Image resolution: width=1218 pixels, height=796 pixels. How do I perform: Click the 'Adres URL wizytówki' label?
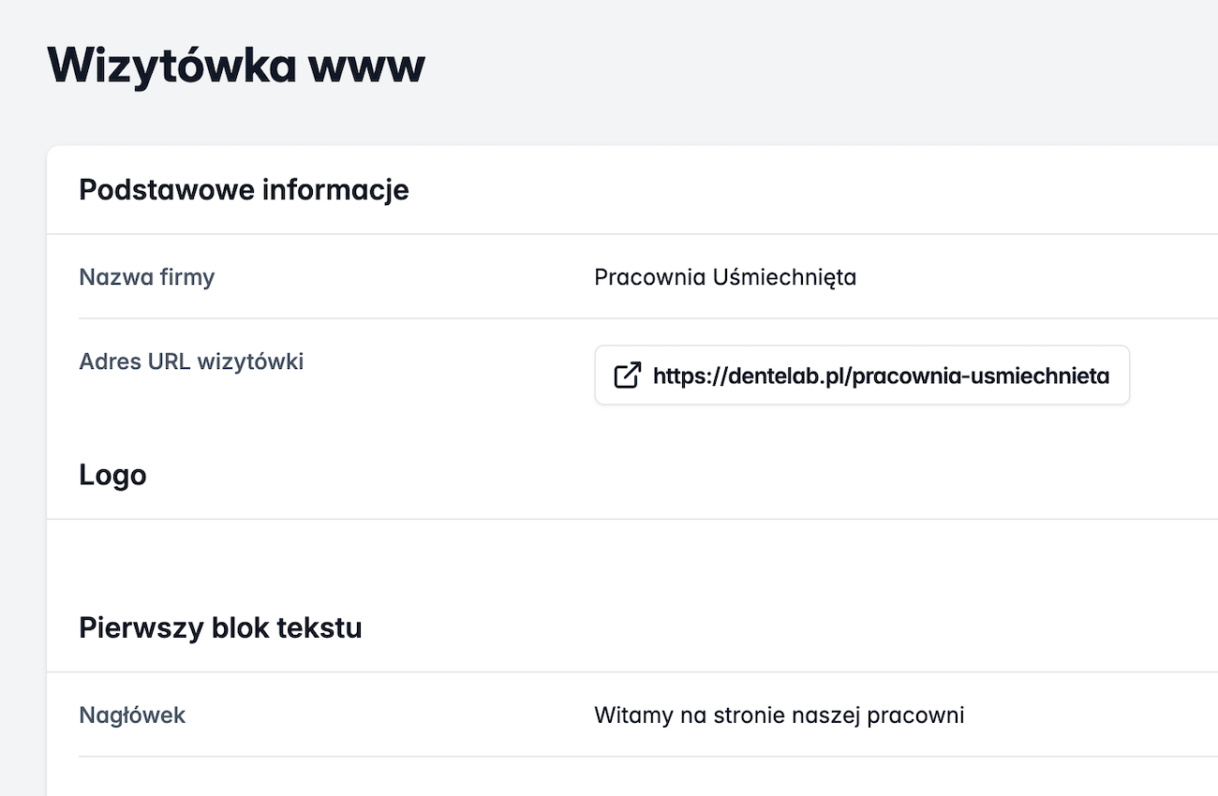(191, 361)
